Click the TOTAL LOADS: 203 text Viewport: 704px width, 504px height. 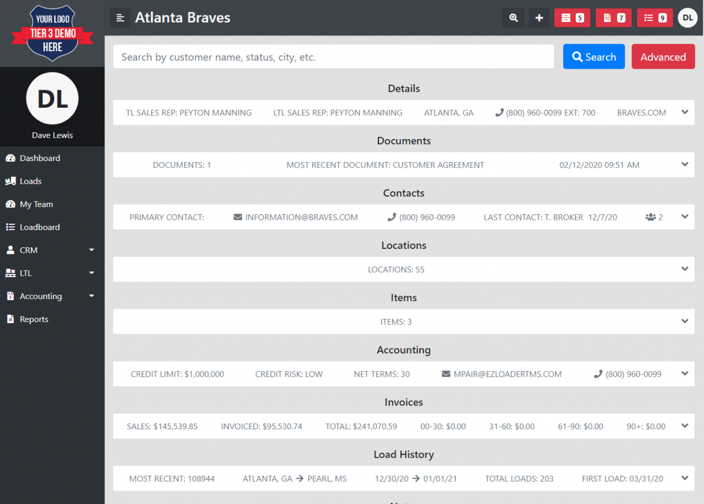(x=519, y=478)
